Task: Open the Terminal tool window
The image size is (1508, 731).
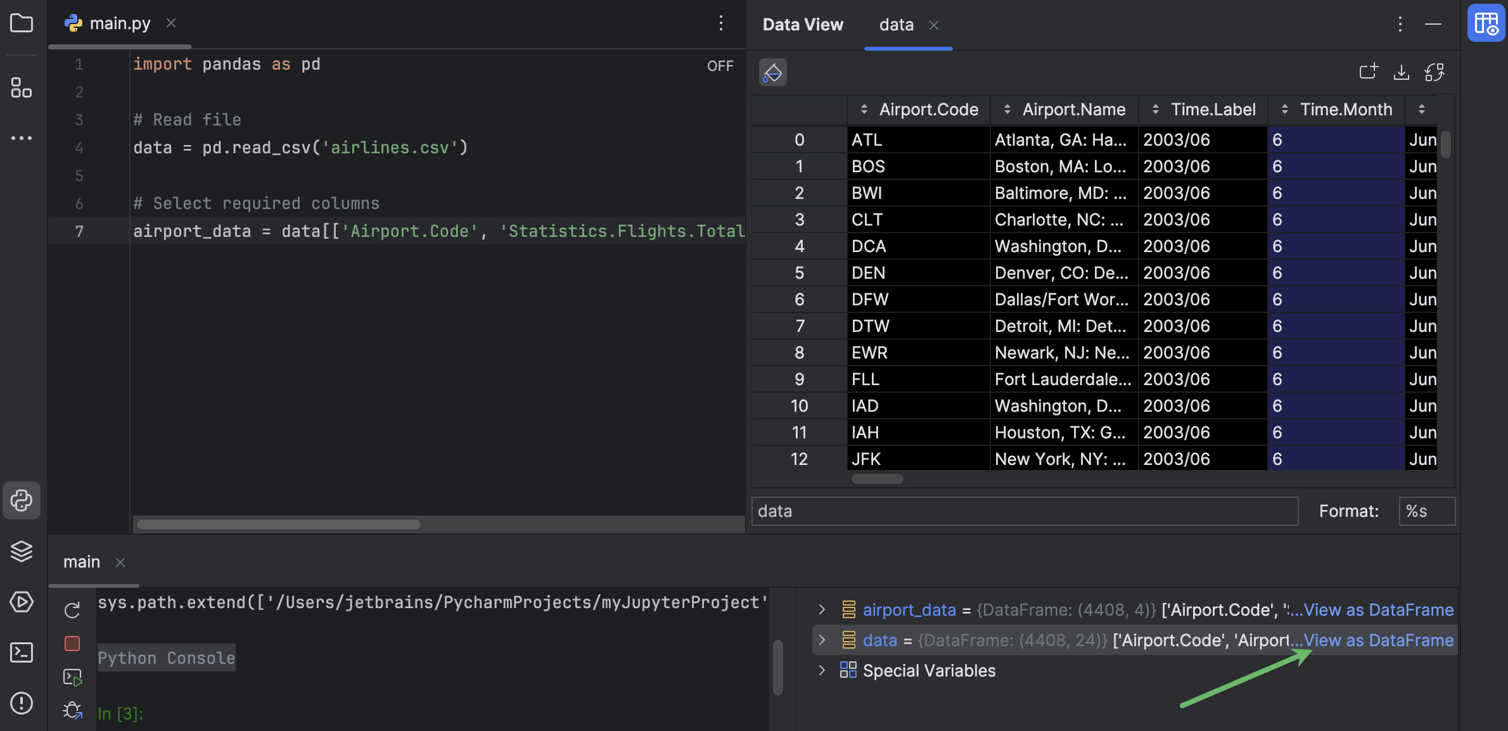Action: (22, 652)
